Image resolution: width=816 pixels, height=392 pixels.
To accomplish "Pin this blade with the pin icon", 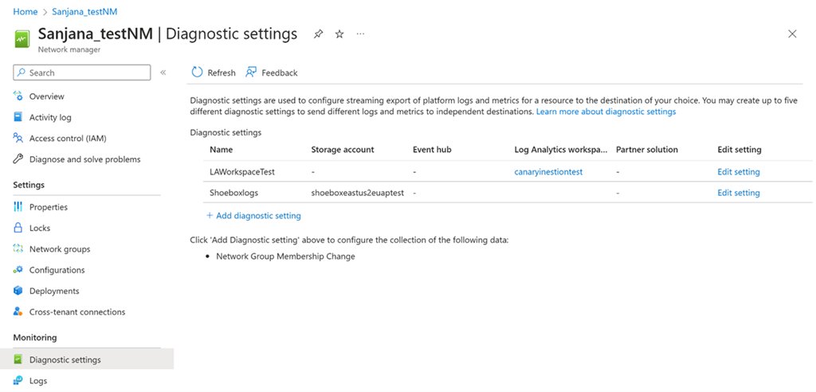I will click(318, 34).
